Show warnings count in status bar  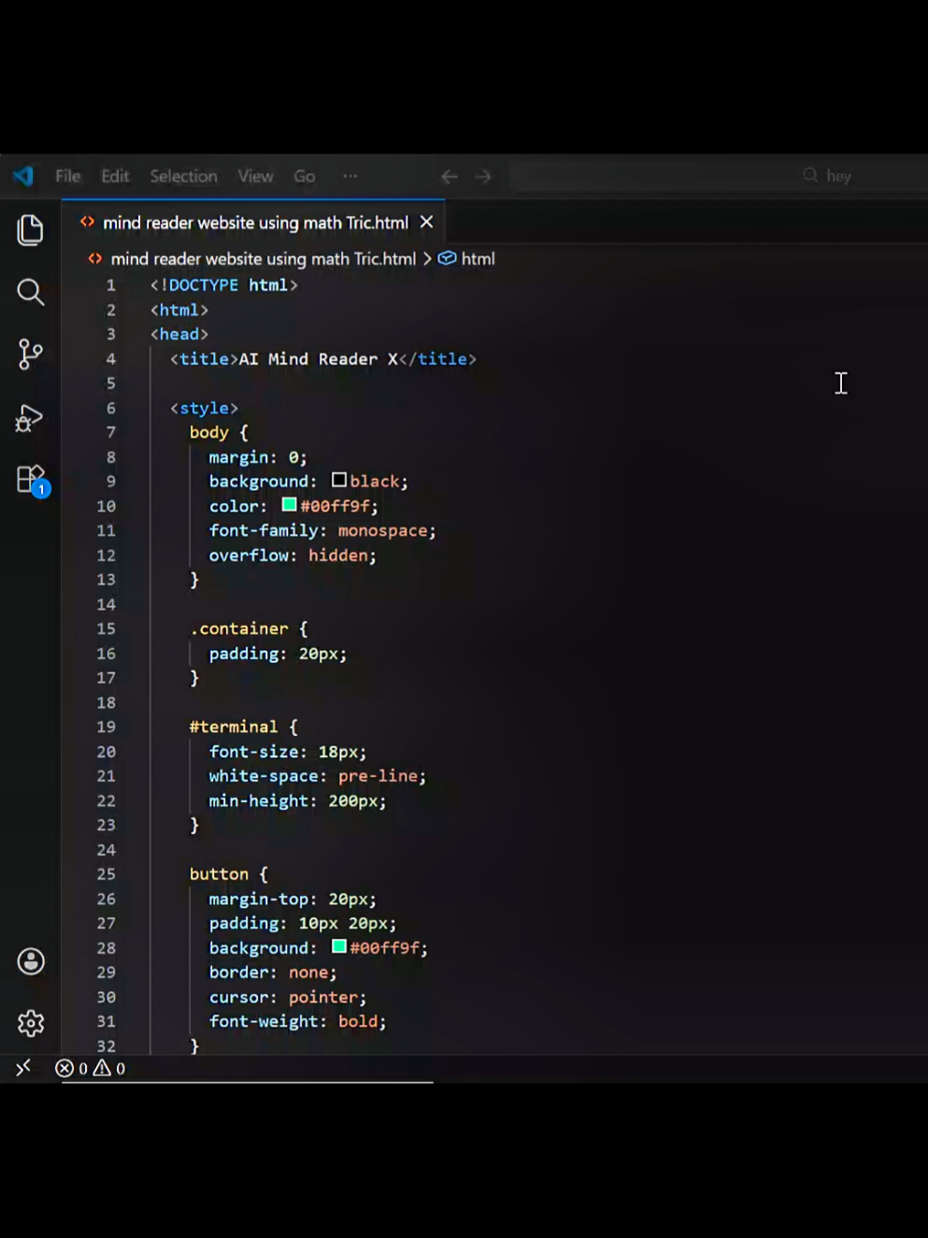[x=109, y=1068]
